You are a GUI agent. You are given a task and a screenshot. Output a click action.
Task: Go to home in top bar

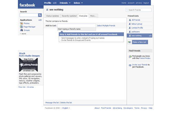point(124,3)
